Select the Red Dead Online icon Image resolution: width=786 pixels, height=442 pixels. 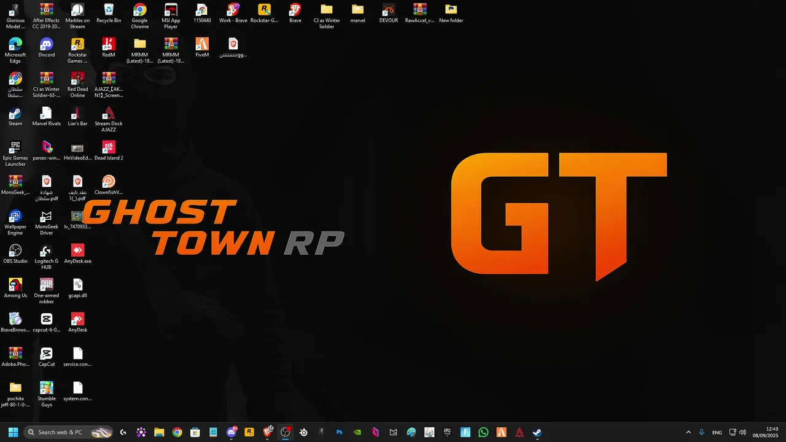coord(77,85)
